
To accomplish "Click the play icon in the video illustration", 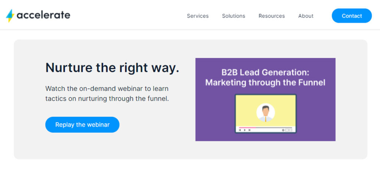I will [245, 130].
